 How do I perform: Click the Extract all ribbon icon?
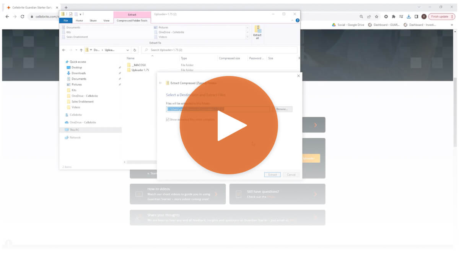pyautogui.click(x=257, y=32)
